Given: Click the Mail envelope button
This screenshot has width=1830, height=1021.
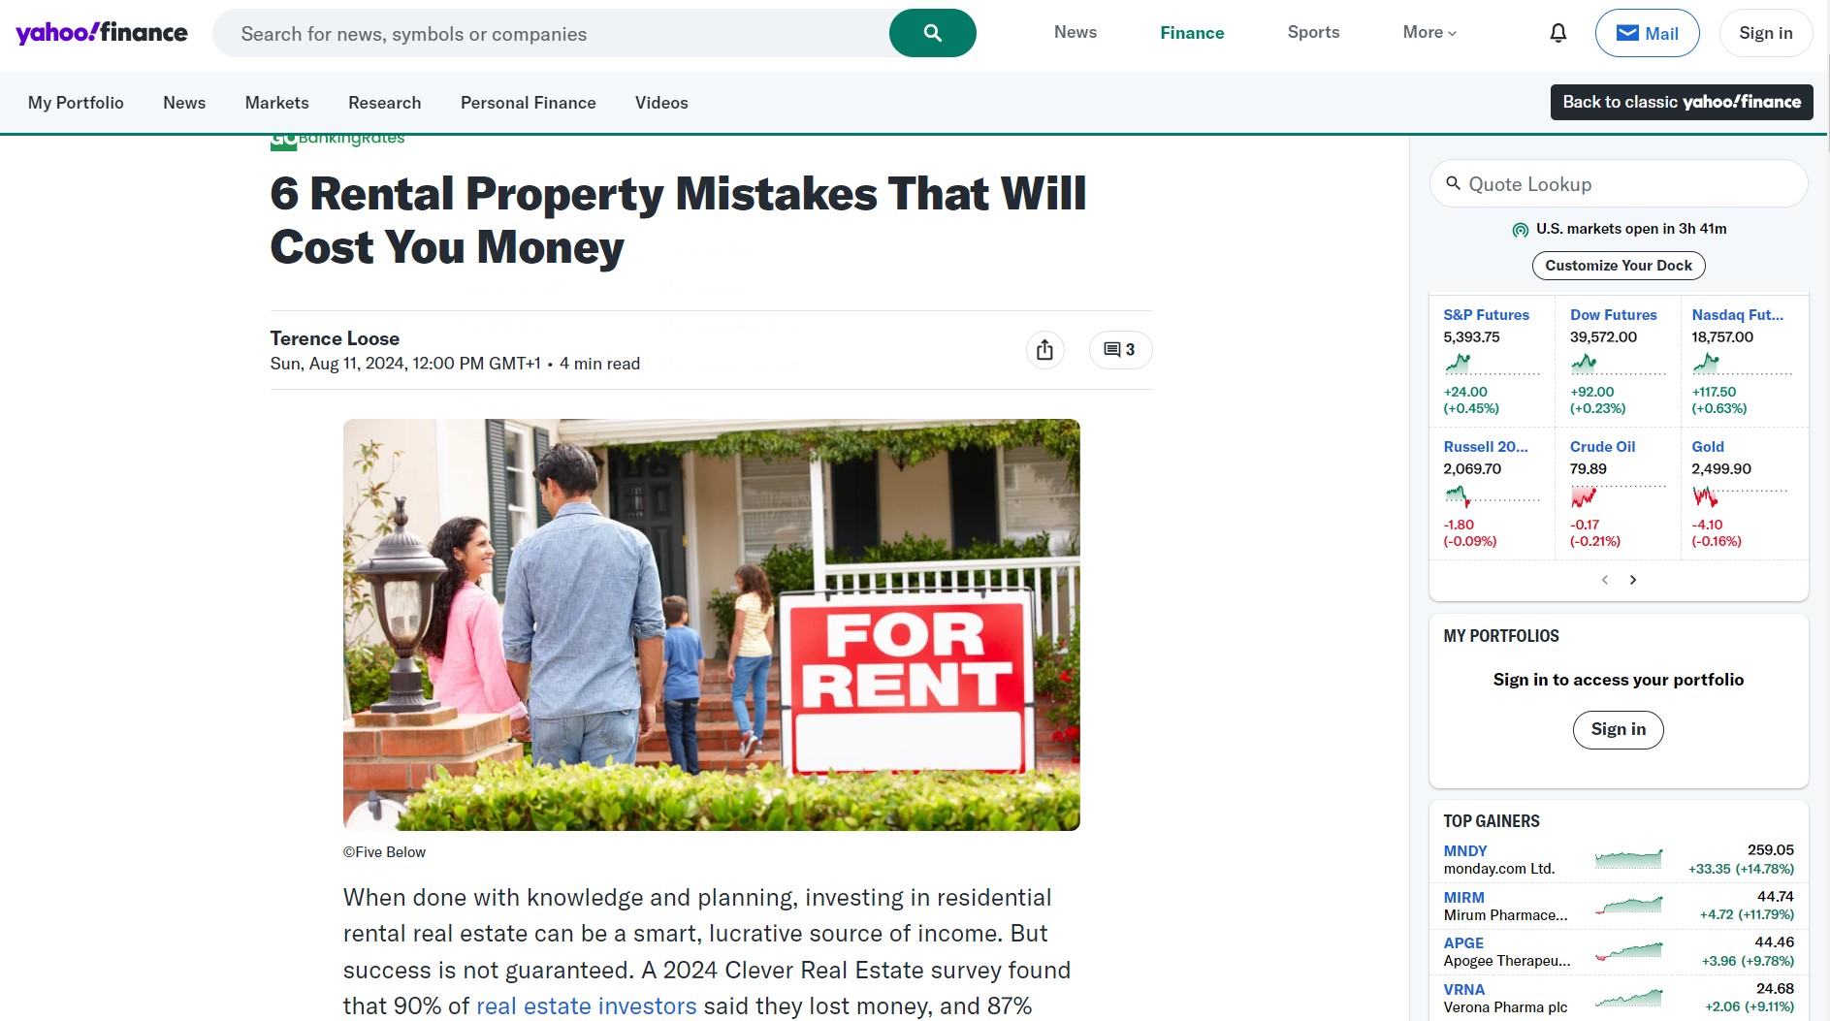Looking at the screenshot, I should tap(1647, 33).
